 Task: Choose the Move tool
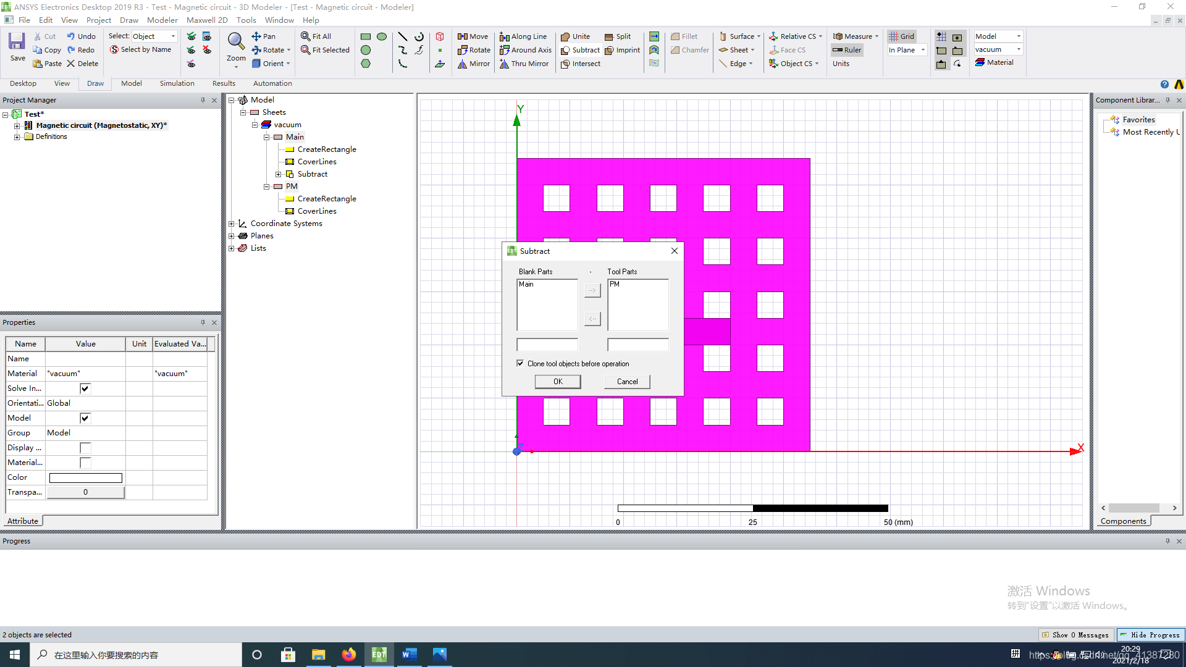click(x=473, y=36)
